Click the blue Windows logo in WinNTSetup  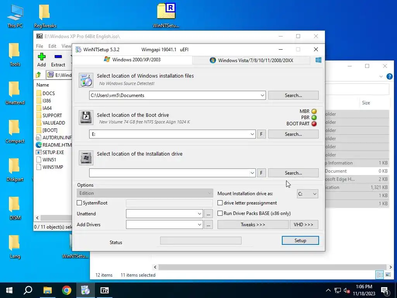[x=318, y=60]
